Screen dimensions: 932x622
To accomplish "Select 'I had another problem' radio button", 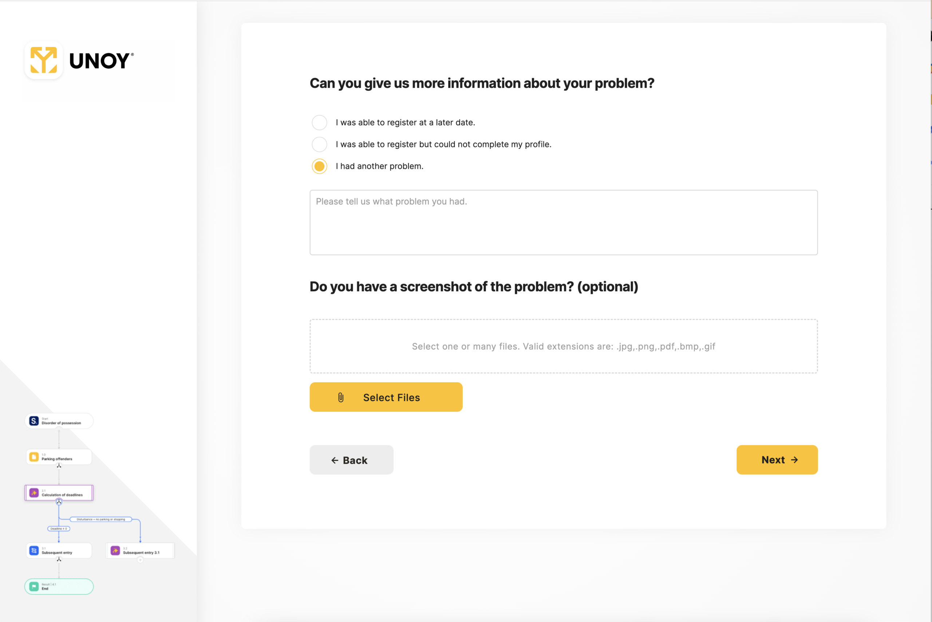I will pos(319,166).
